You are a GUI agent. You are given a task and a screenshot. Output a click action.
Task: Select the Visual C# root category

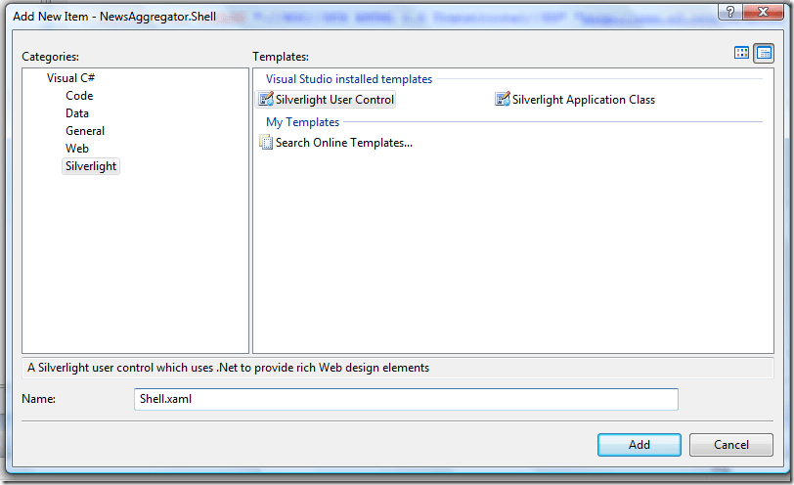tap(70, 78)
